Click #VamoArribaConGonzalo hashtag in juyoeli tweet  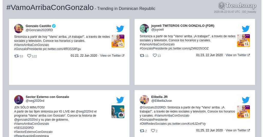[157, 44]
